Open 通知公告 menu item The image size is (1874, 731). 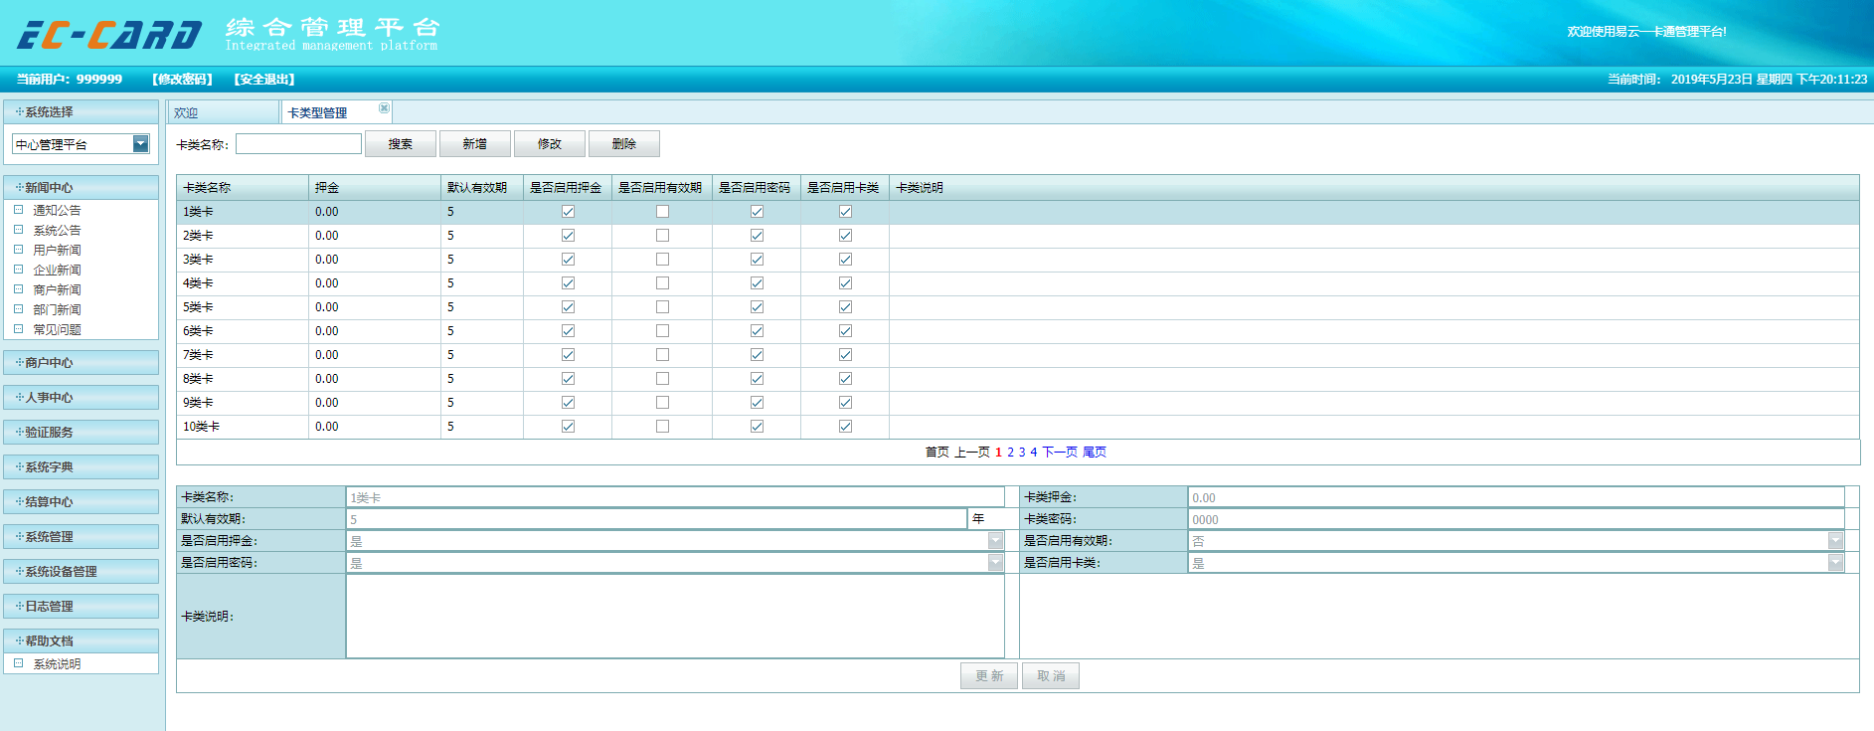57,210
